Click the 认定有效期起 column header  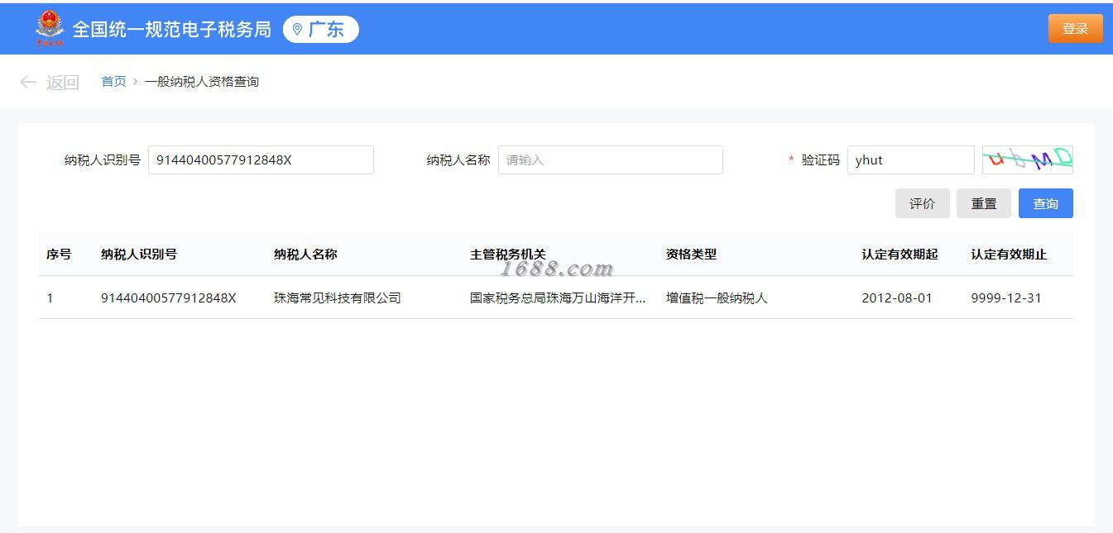[900, 255]
